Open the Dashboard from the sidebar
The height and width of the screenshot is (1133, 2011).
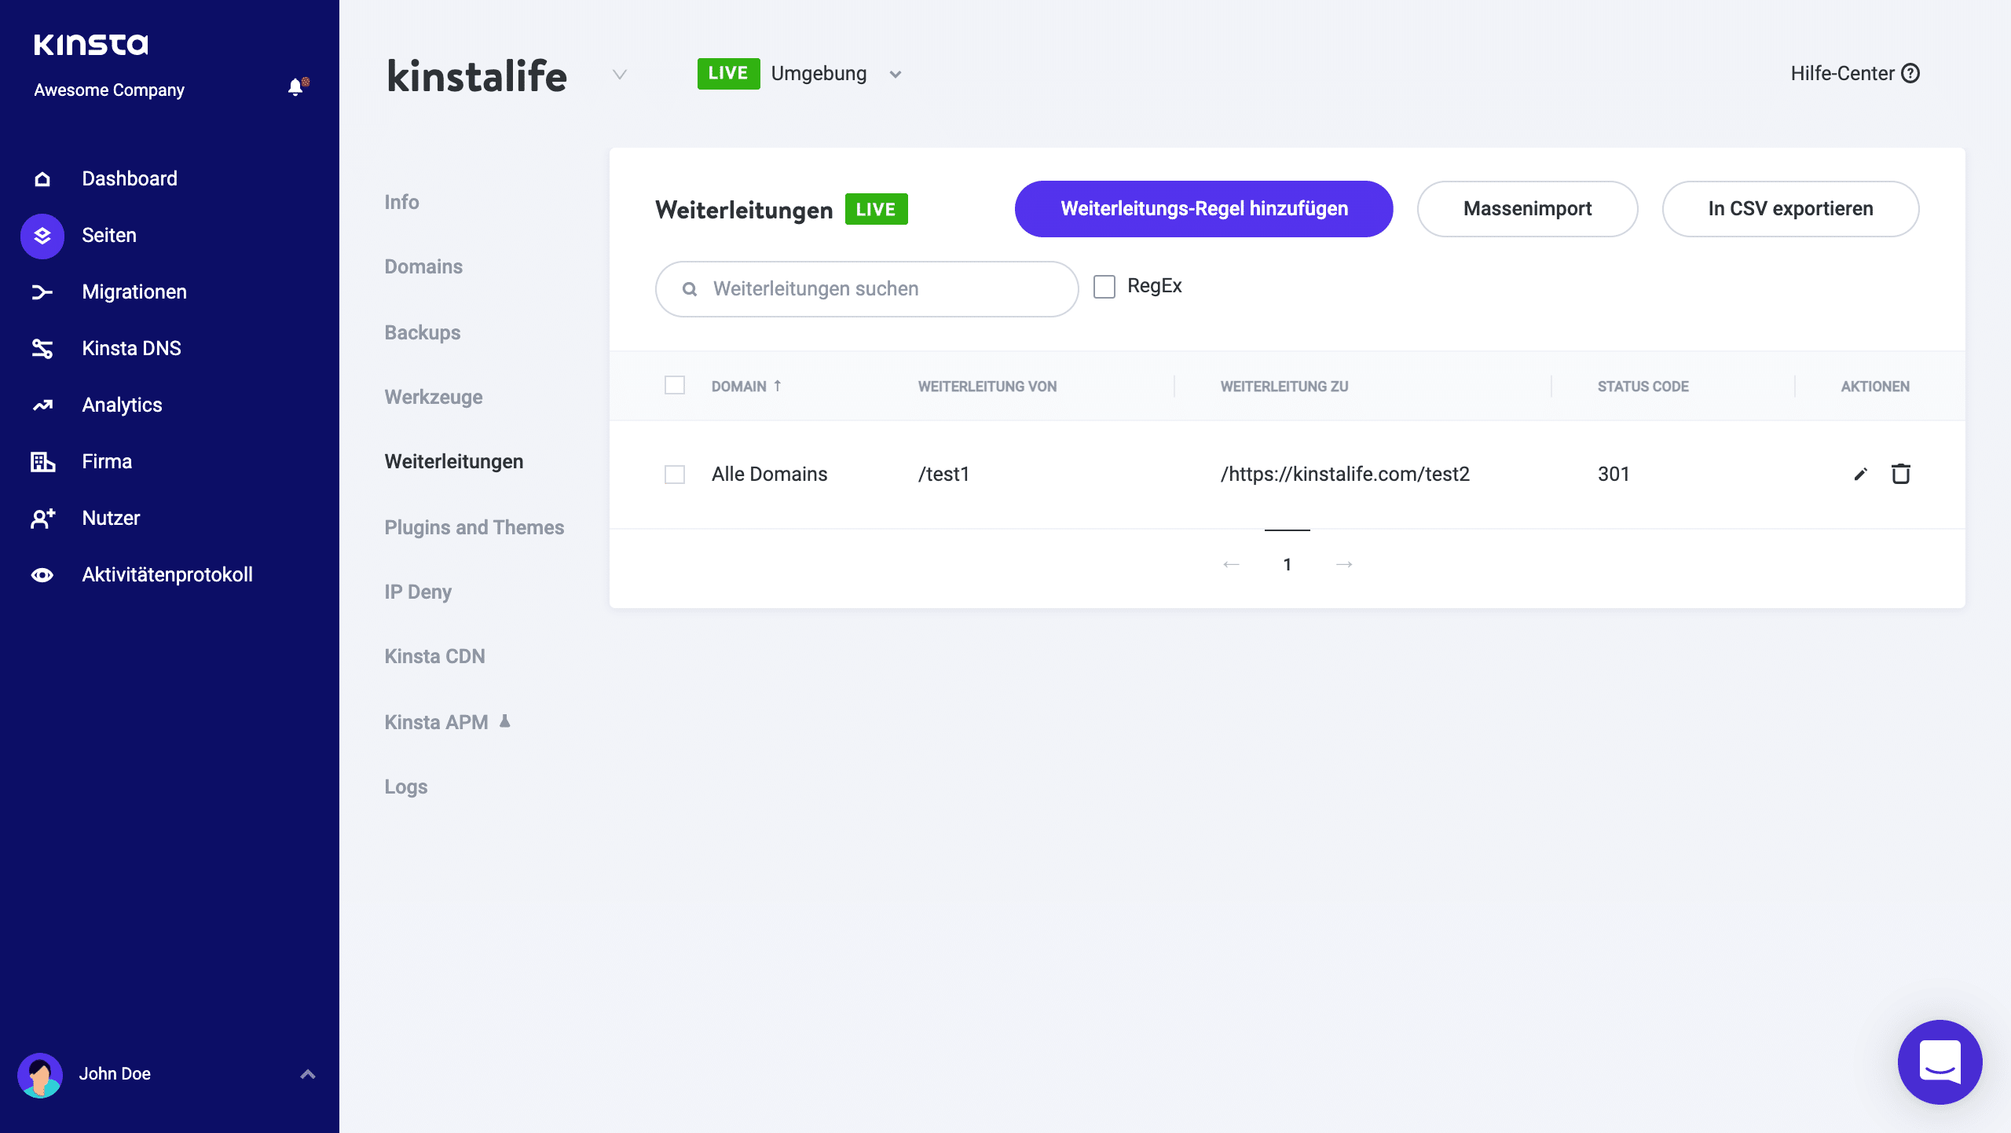point(42,178)
